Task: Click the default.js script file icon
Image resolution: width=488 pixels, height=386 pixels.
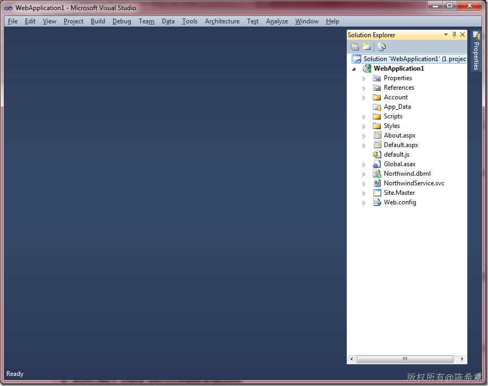Action: coord(377,155)
